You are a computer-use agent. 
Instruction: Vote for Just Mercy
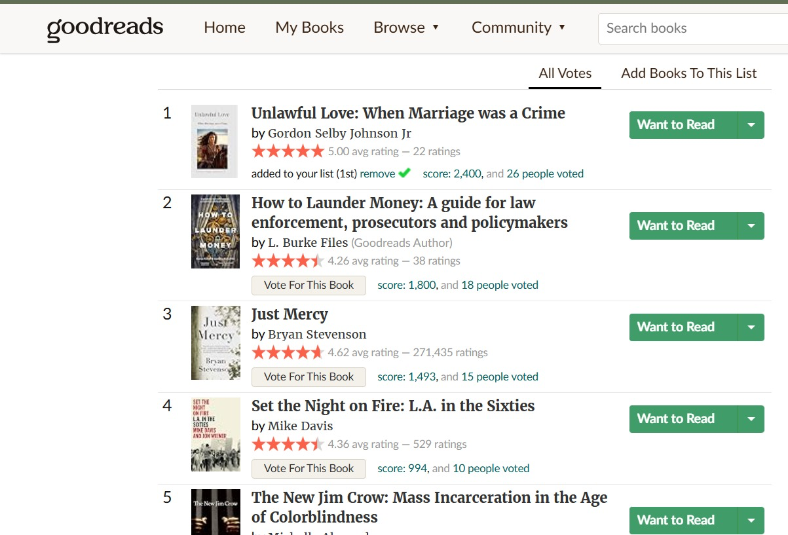click(x=309, y=377)
